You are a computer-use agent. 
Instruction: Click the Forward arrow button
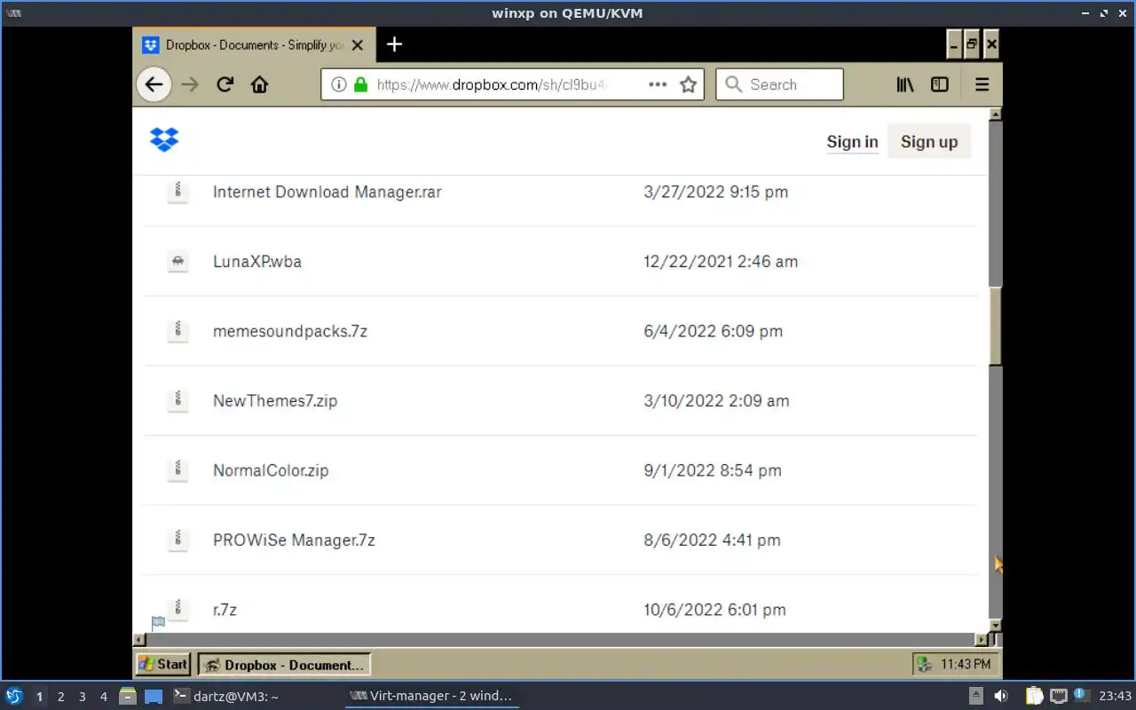click(x=189, y=84)
